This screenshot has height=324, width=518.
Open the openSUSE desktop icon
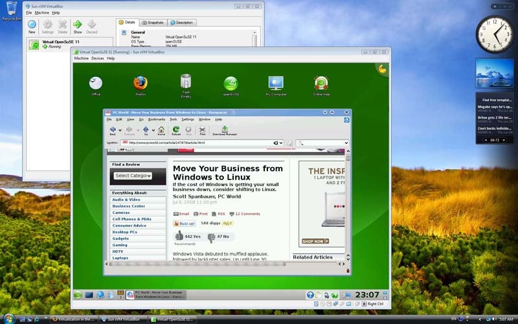pyautogui.click(x=231, y=84)
